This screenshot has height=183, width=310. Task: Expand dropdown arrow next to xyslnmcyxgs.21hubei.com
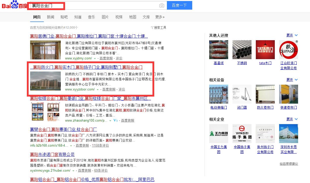click(73, 171)
